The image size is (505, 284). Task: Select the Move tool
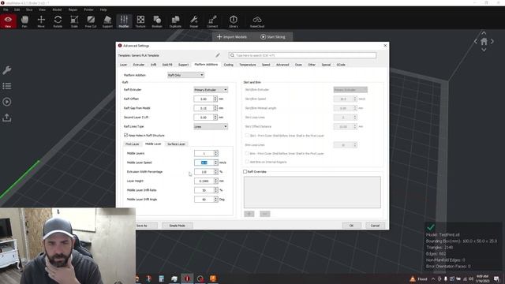point(41,21)
